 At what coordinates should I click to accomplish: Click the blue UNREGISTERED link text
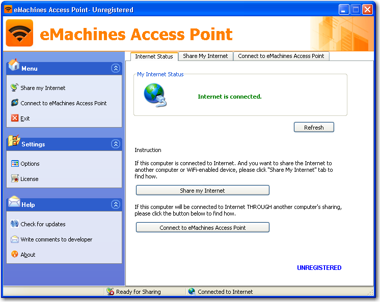point(319,268)
